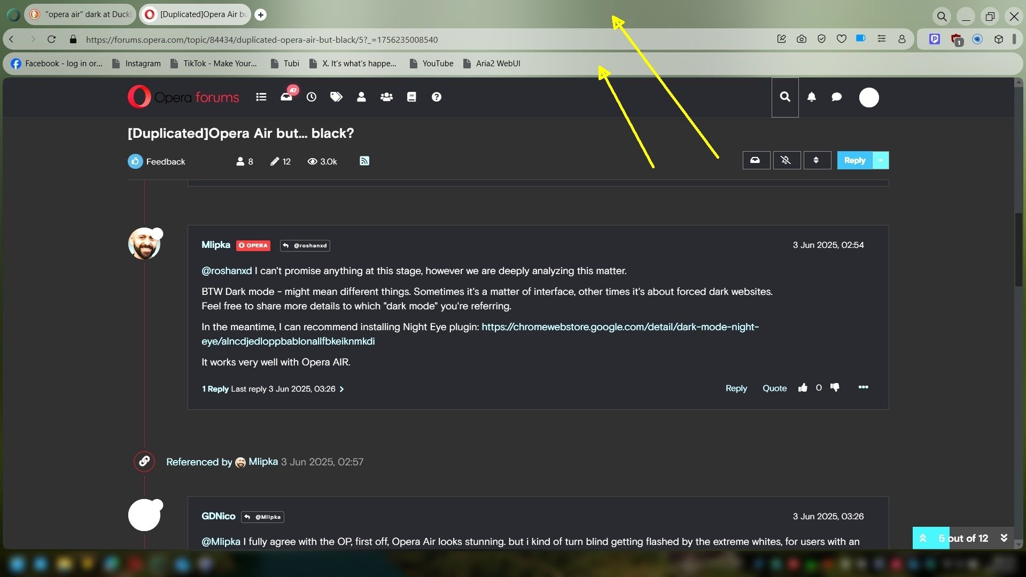Open a new tab with plus button

coord(261,15)
